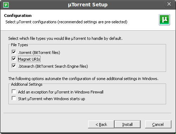Click the Install button
This screenshot has height=134, width=176.
tap(127, 124)
